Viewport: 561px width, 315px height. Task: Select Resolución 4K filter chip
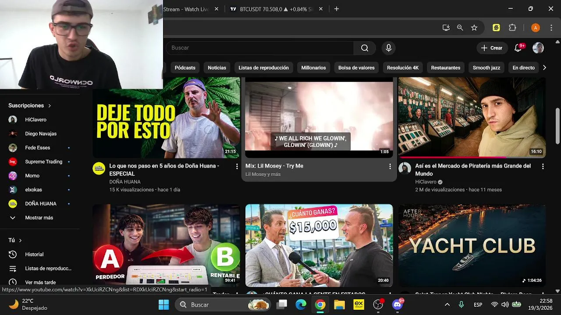[x=403, y=68]
